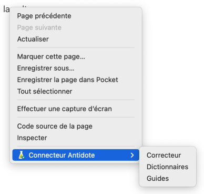Launch Antidote's Correcteur from the submenu
Viewport: 204px width, 194px height.
164,155
